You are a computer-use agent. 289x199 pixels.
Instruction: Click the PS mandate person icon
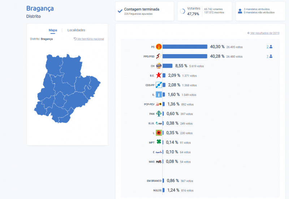271,47
